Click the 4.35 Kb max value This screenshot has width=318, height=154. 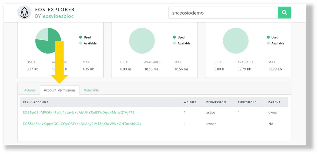(88, 69)
